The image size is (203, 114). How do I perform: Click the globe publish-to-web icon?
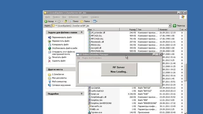tap(49, 48)
